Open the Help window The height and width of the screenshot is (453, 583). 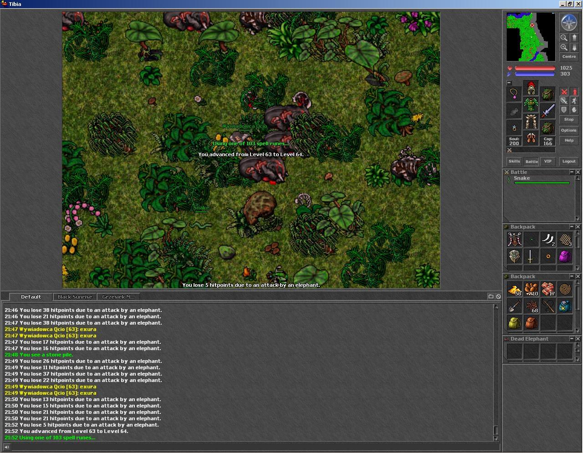click(x=569, y=141)
